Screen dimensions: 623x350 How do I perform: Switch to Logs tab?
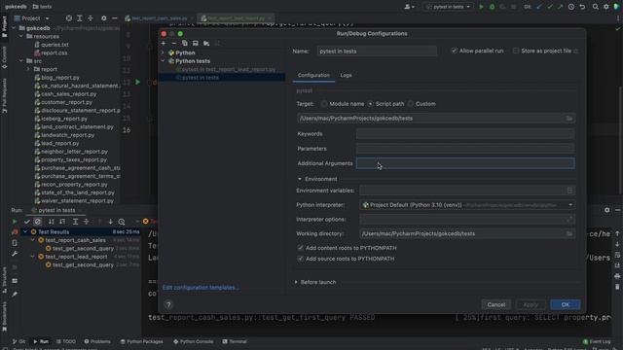coord(347,75)
